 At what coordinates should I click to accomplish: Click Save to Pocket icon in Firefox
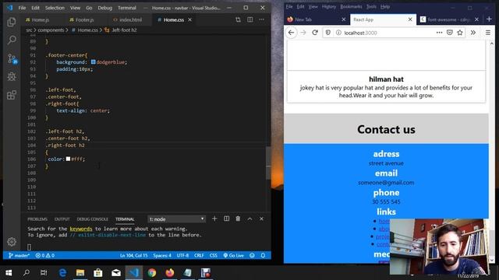click(450, 33)
